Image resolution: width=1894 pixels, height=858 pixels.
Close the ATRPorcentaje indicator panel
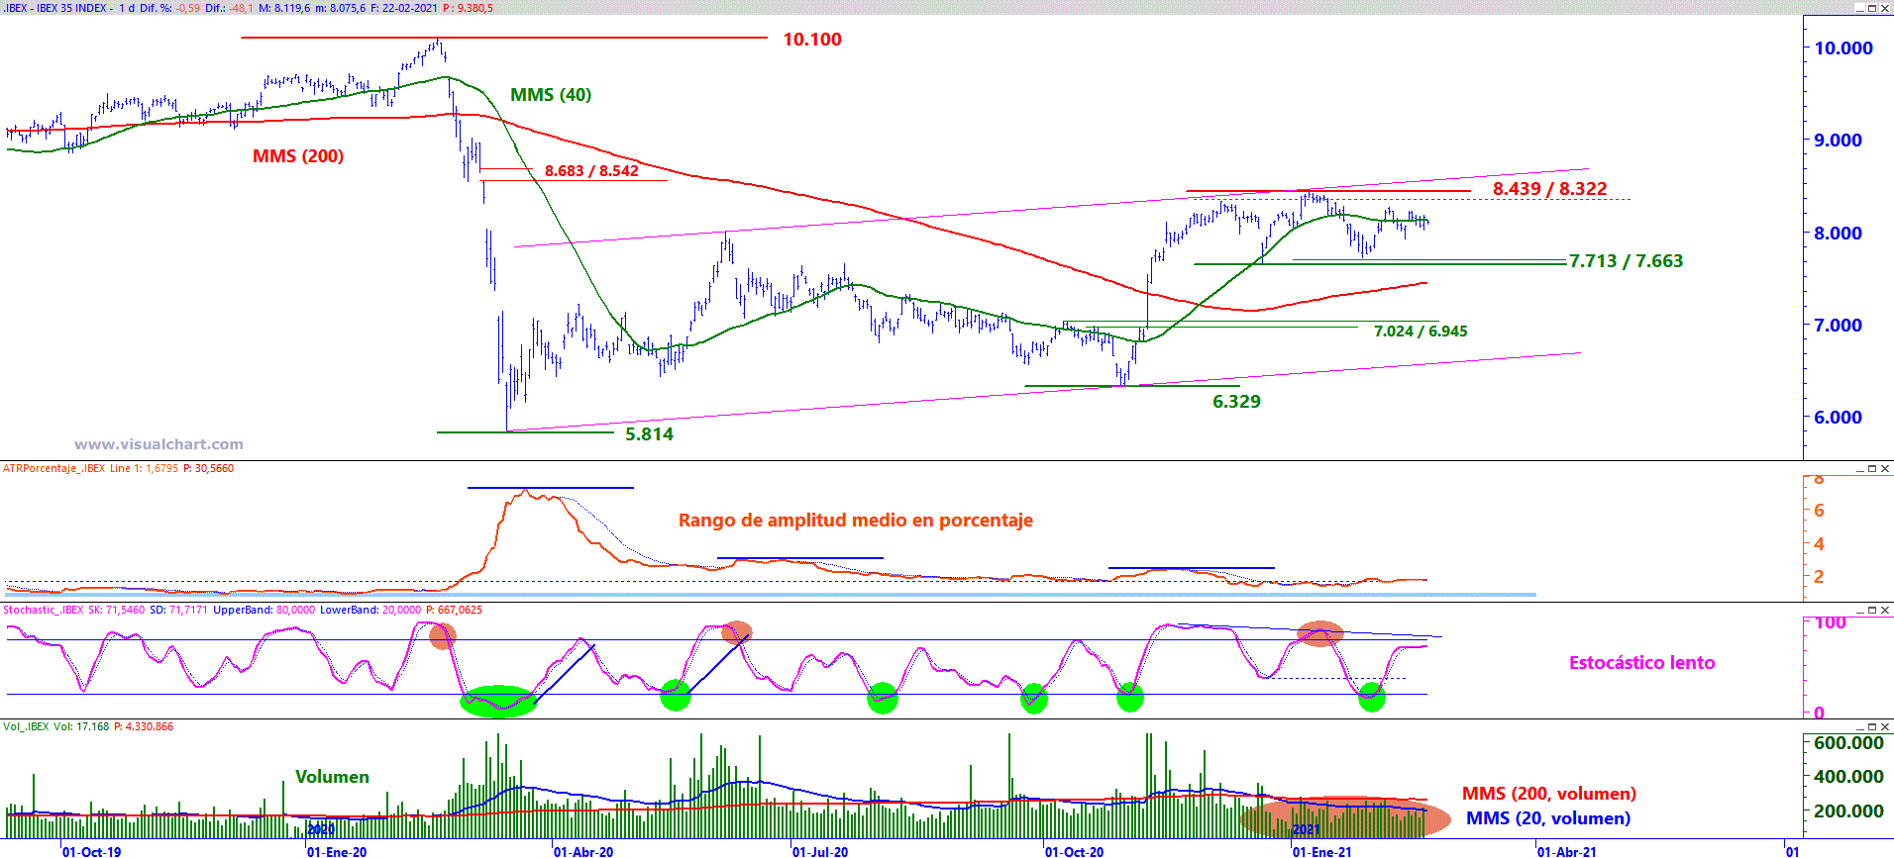point(1885,469)
